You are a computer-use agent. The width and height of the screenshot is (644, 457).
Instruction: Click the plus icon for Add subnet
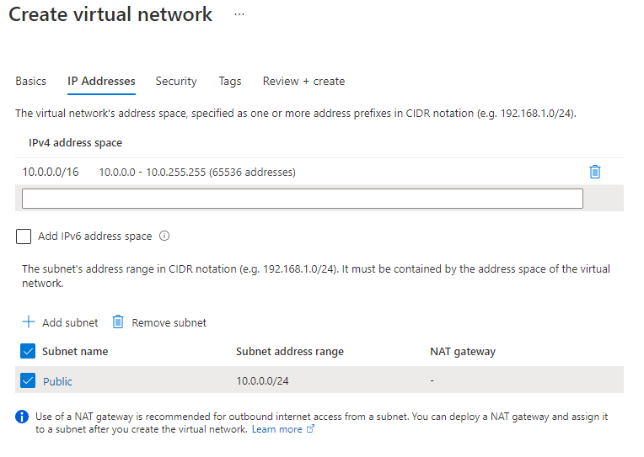point(29,321)
